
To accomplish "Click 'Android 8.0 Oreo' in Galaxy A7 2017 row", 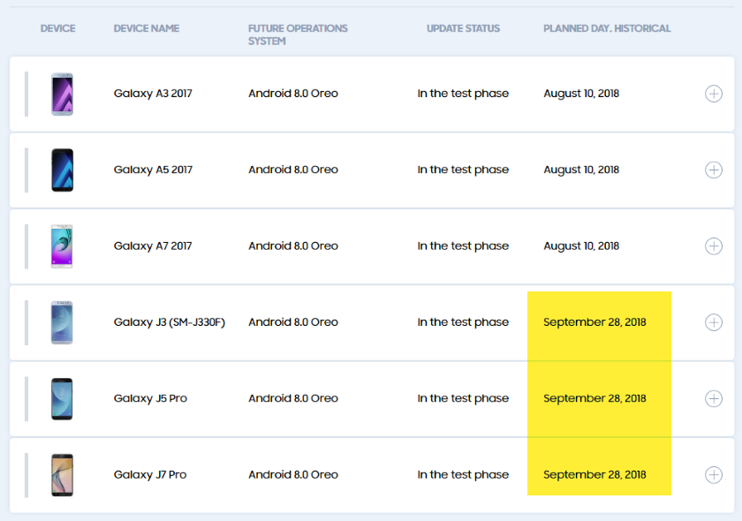I will click(x=293, y=246).
